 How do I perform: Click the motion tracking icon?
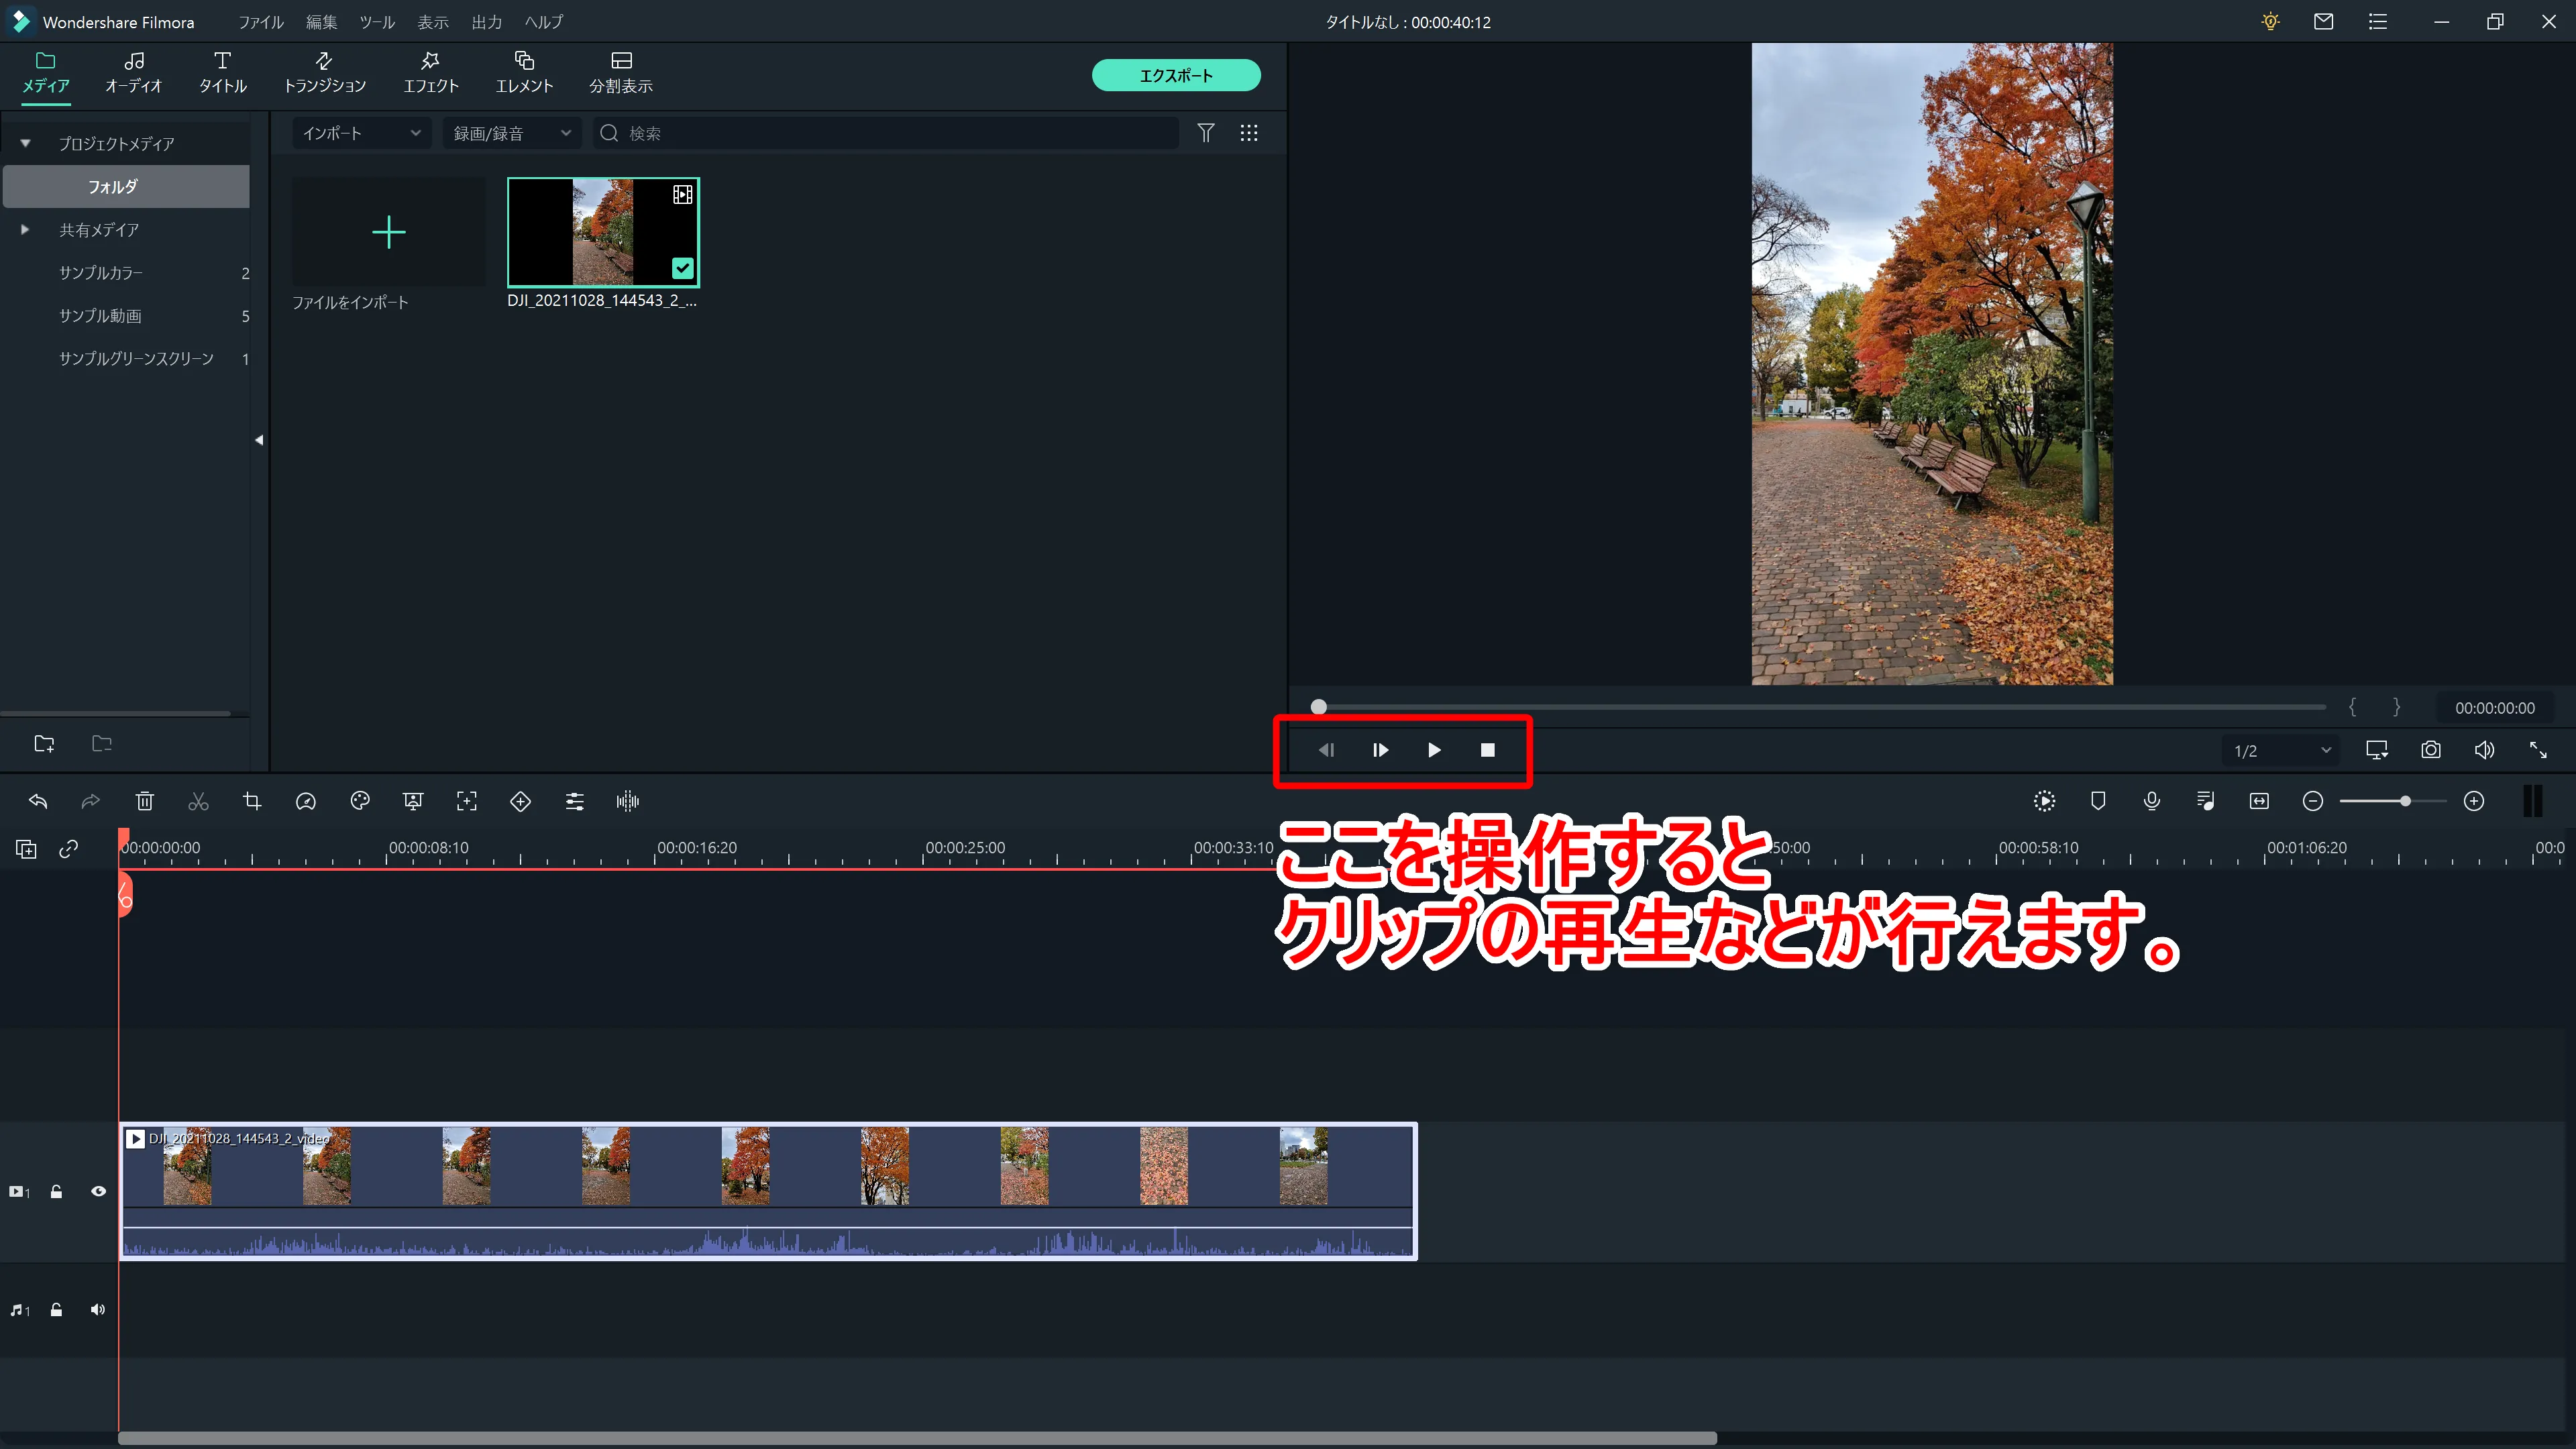coord(467,801)
